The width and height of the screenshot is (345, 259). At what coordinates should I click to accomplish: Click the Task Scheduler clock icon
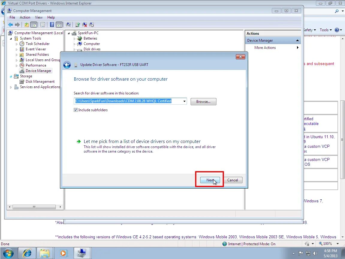point(22,44)
